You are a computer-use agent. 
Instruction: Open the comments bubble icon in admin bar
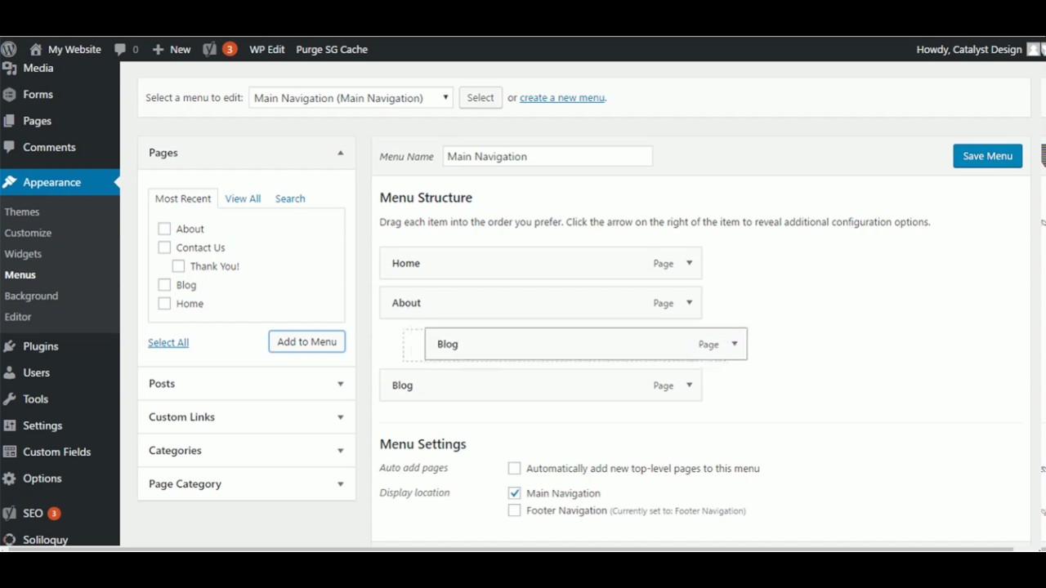tap(121, 49)
